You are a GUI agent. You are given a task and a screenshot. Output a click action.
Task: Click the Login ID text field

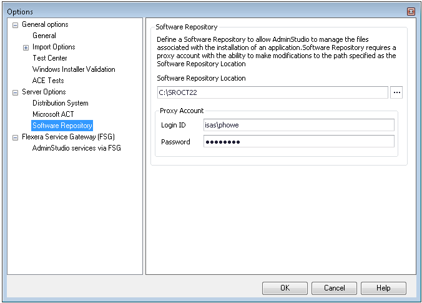click(x=298, y=125)
